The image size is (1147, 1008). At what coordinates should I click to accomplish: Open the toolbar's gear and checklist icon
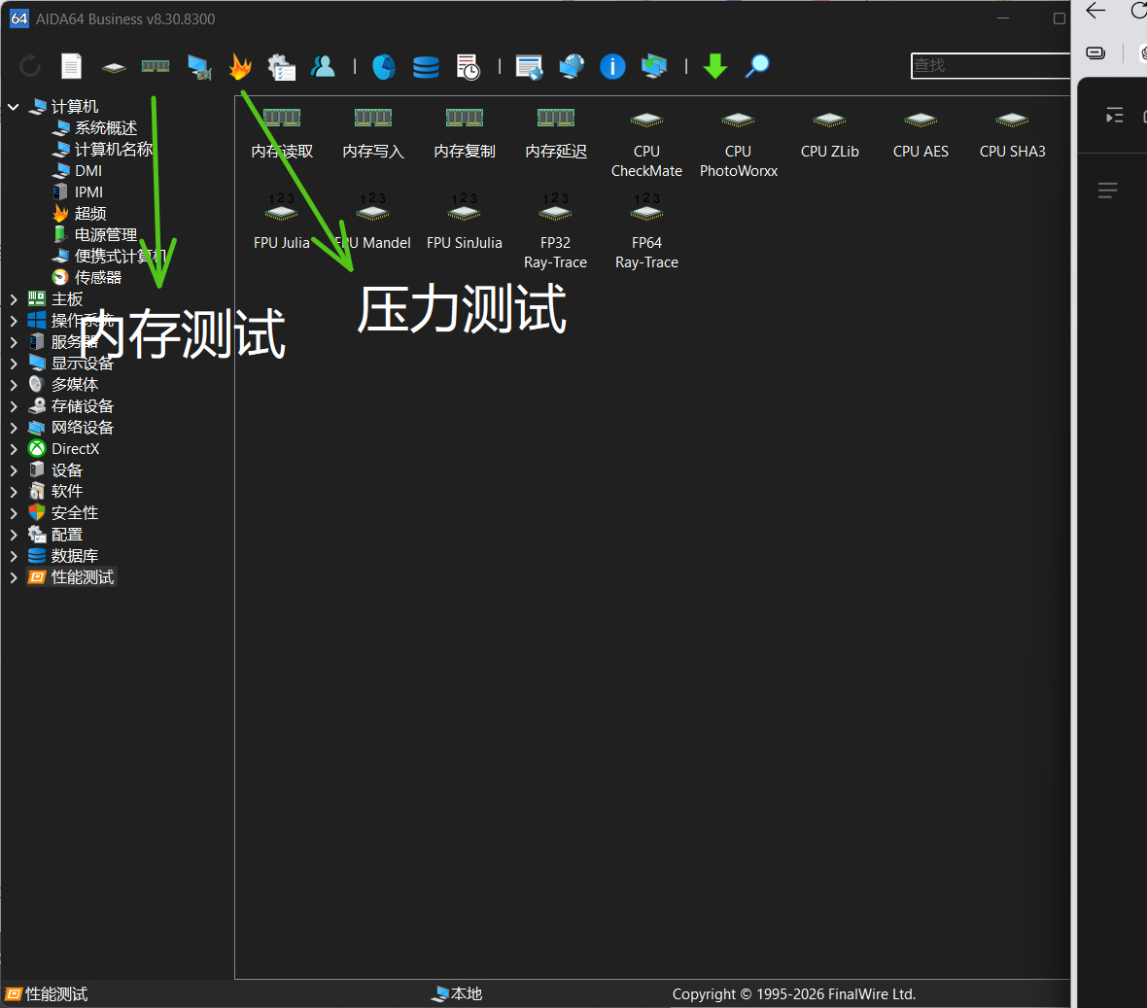tap(282, 66)
